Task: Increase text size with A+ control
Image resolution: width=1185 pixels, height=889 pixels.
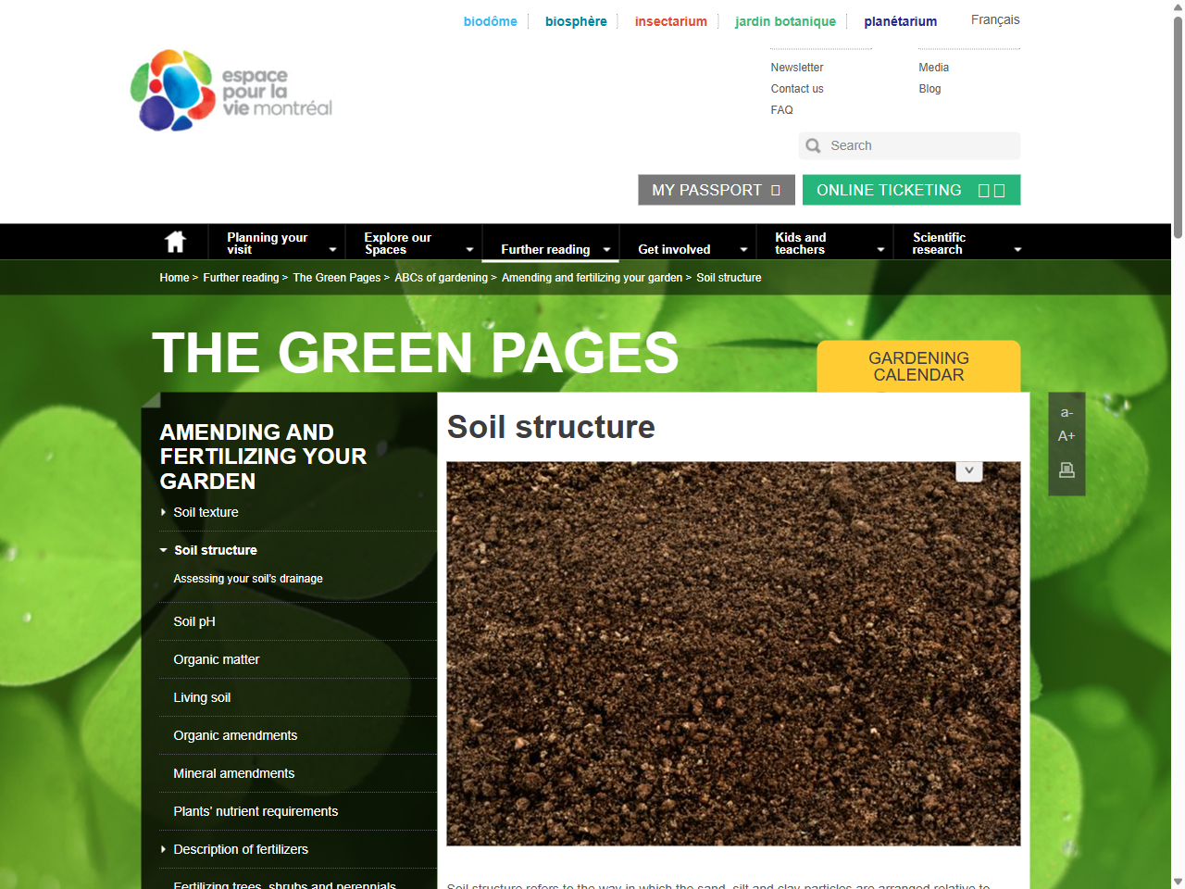Action: point(1066,436)
